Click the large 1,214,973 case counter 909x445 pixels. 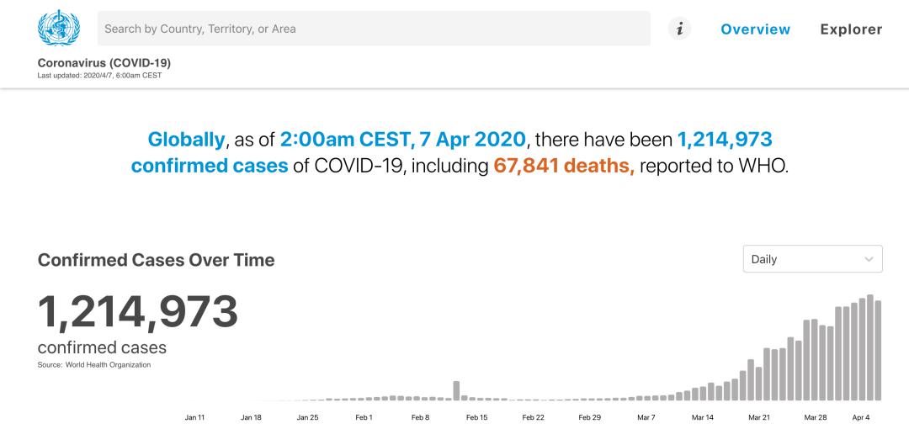pos(138,312)
